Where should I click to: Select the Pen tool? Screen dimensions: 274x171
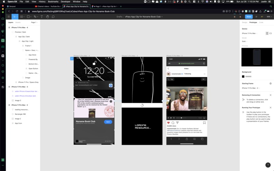(x=35, y=17)
